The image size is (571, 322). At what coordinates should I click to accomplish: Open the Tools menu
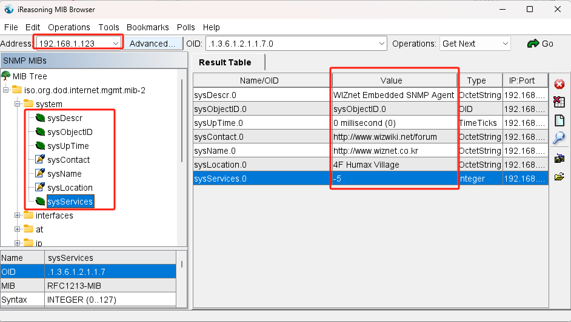click(109, 27)
